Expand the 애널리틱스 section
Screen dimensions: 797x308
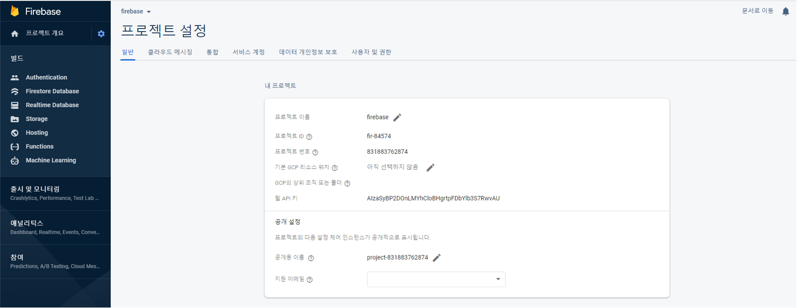click(x=55, y=228)
